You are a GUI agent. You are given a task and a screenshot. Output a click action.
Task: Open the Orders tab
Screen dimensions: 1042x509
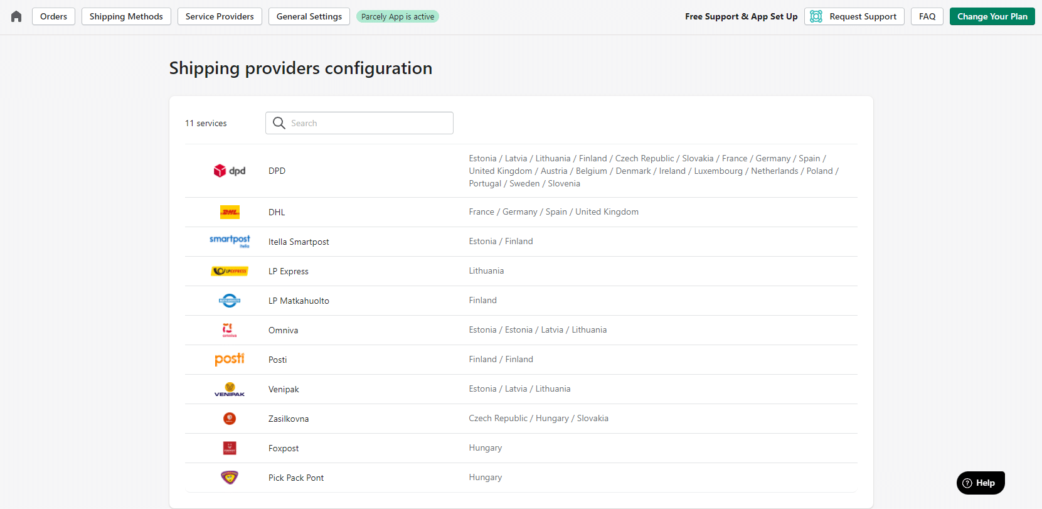click(x=54, y=16)
